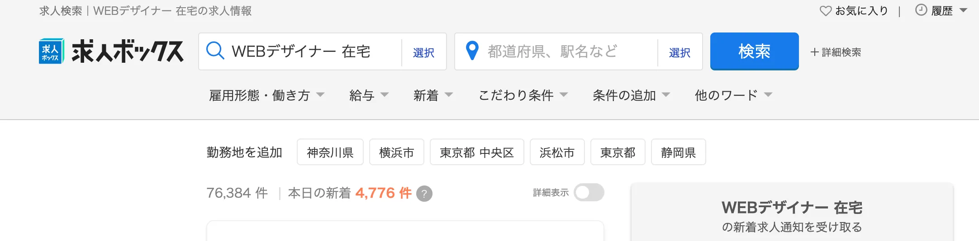Click 選択 next to keyword field

click(x=423, y=52)
